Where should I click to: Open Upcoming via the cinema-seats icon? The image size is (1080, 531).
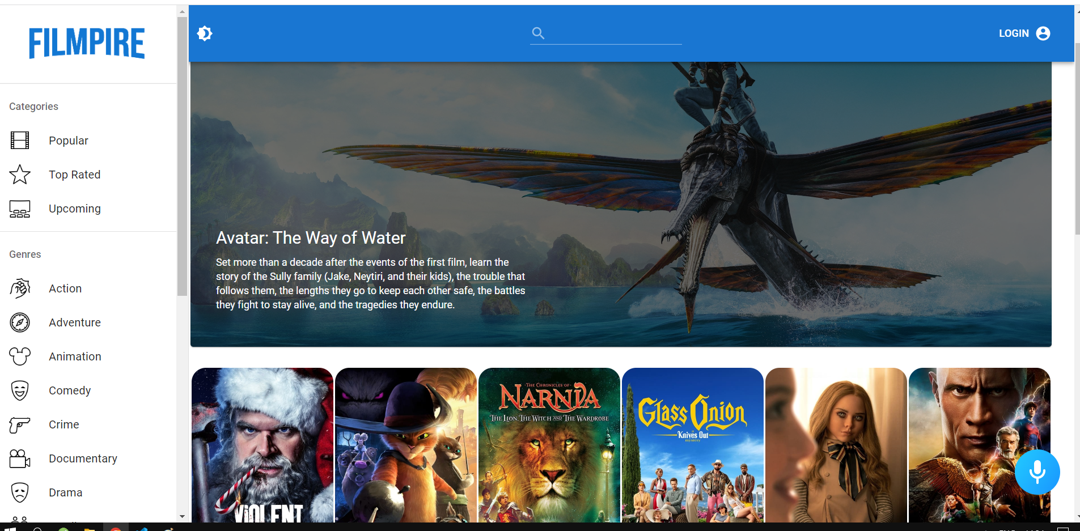[19, 209]
